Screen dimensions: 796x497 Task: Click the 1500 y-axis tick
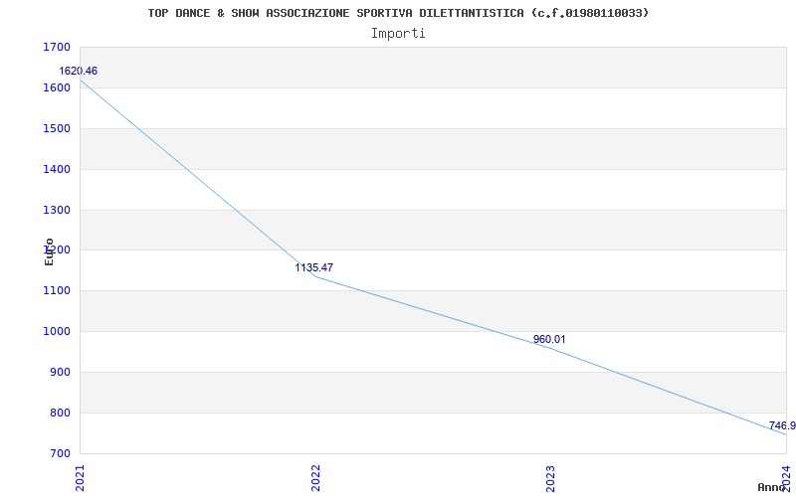(x=57, y=128)
